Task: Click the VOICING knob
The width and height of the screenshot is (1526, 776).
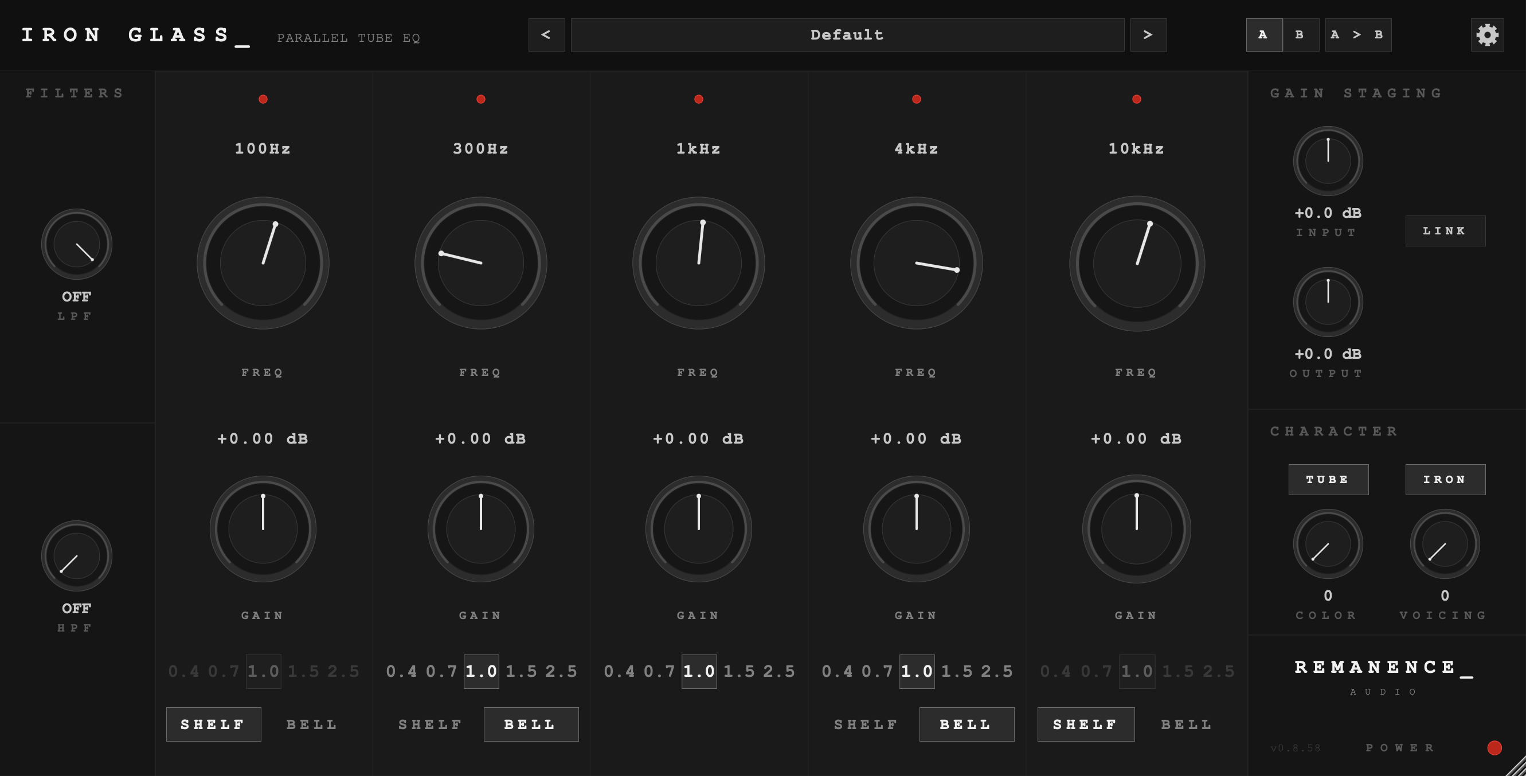Action: (x=1444, y=543)
